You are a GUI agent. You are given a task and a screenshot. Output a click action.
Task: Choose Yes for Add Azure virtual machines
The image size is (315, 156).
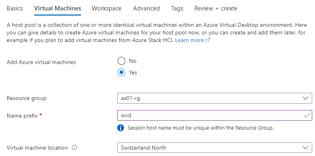[121, 72]
